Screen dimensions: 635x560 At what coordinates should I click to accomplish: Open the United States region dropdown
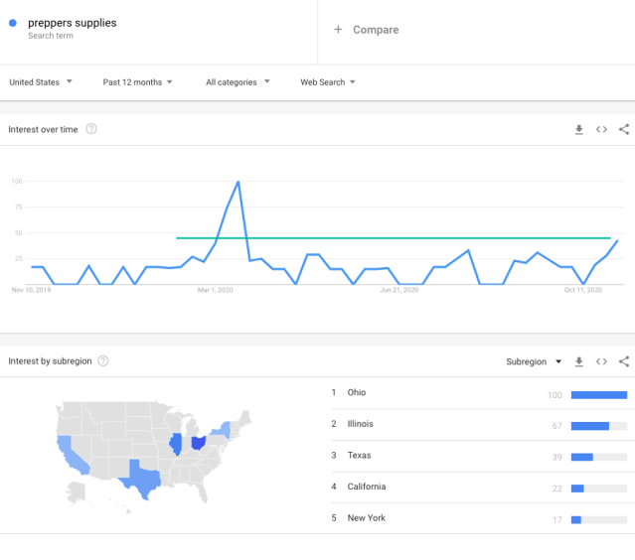(41, 82)
